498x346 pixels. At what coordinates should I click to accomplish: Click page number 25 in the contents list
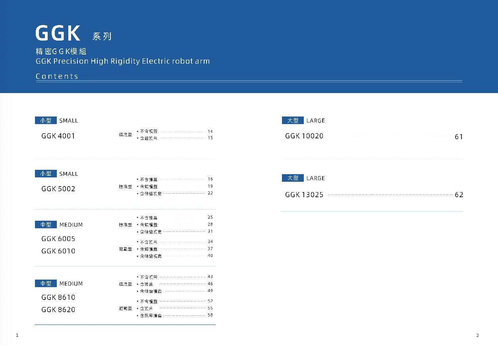tap(210, 218)
